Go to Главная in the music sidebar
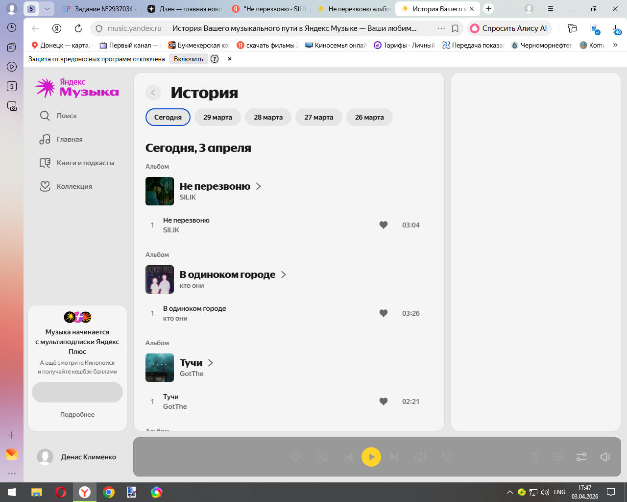Screen dimensions: 627x502 click(x=61, y=139)
